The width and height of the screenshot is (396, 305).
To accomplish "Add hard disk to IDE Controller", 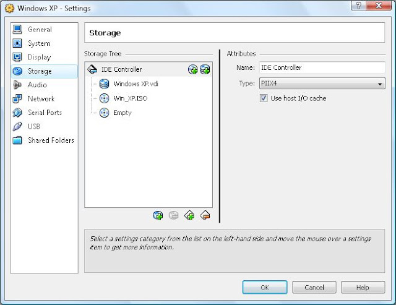I will point(205,69).
